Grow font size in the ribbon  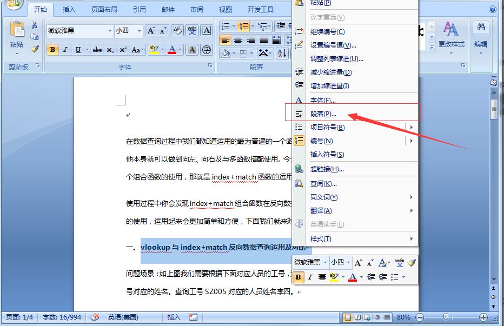pyautogui.click(x=151, y=31)
